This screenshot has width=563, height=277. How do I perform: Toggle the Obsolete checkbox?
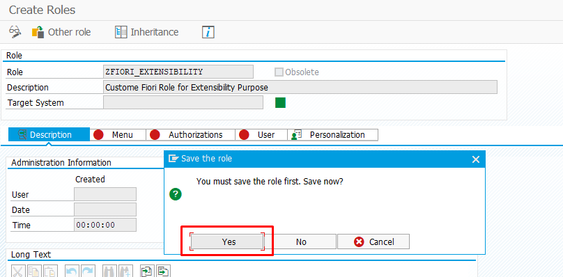(279, 72)
